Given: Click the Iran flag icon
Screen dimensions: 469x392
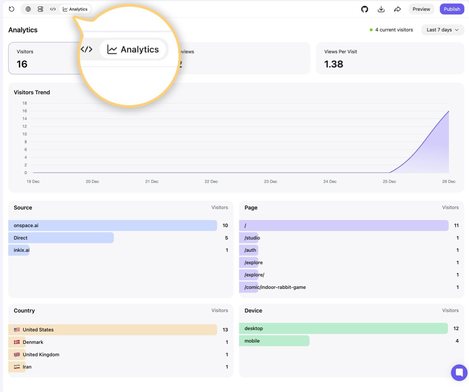Looking at the screenshot, I should click(17, 367).
